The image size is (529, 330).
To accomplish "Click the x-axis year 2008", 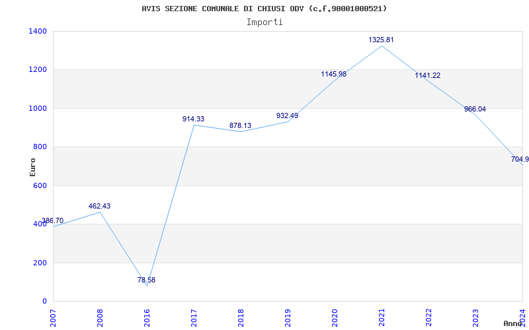I will (100, 318).
